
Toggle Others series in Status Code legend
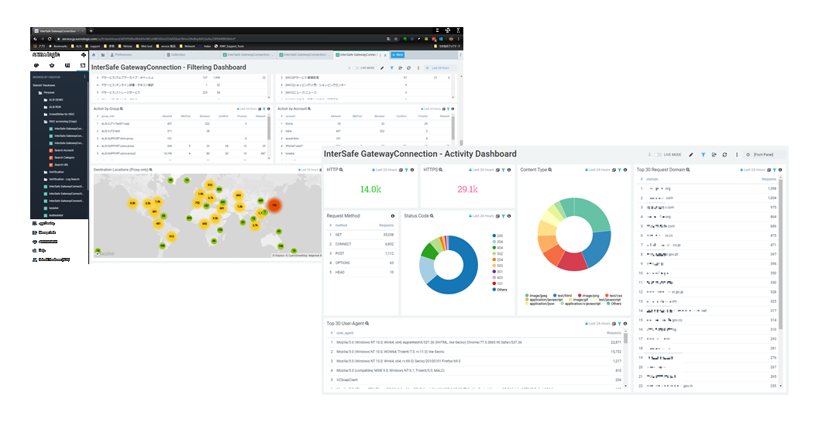tap(500, 290)
